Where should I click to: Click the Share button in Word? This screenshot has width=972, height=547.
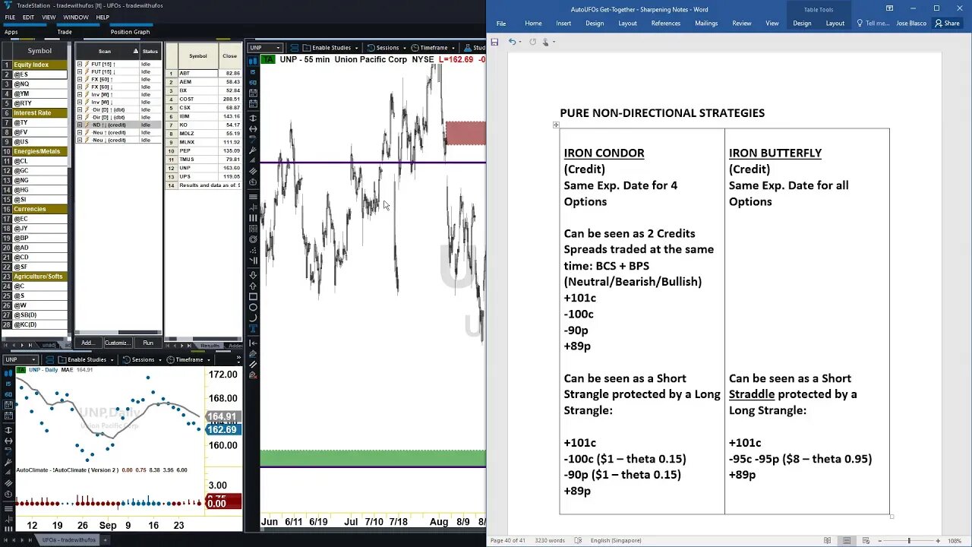point(948,23)
